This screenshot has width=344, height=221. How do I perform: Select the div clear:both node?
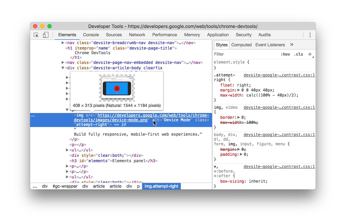pyautogui.click(x=106, y=155)
